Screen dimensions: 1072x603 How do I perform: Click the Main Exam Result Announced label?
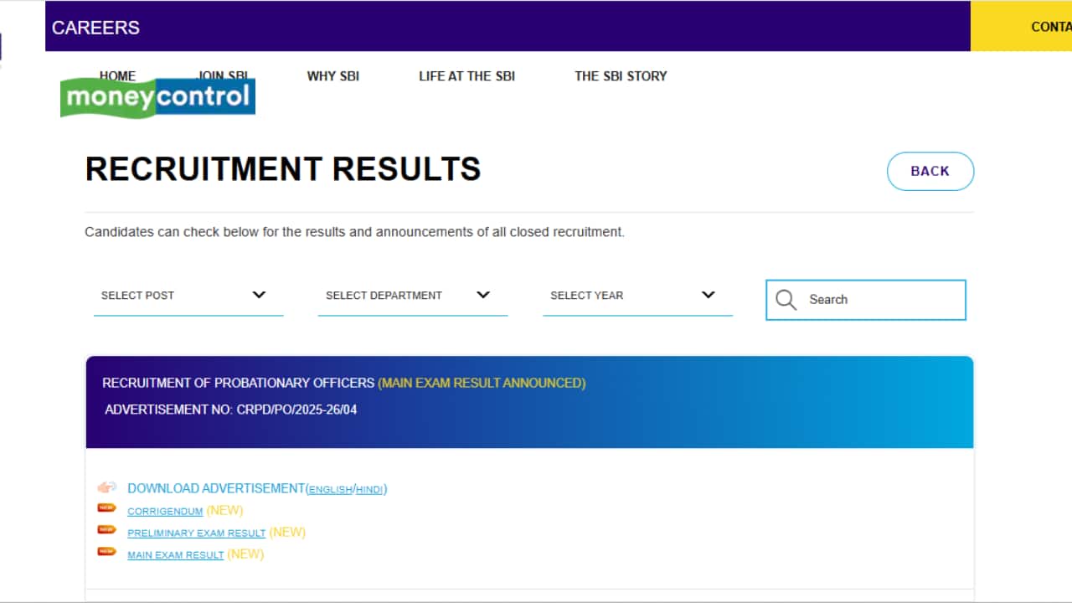click(x=482, y=383)
